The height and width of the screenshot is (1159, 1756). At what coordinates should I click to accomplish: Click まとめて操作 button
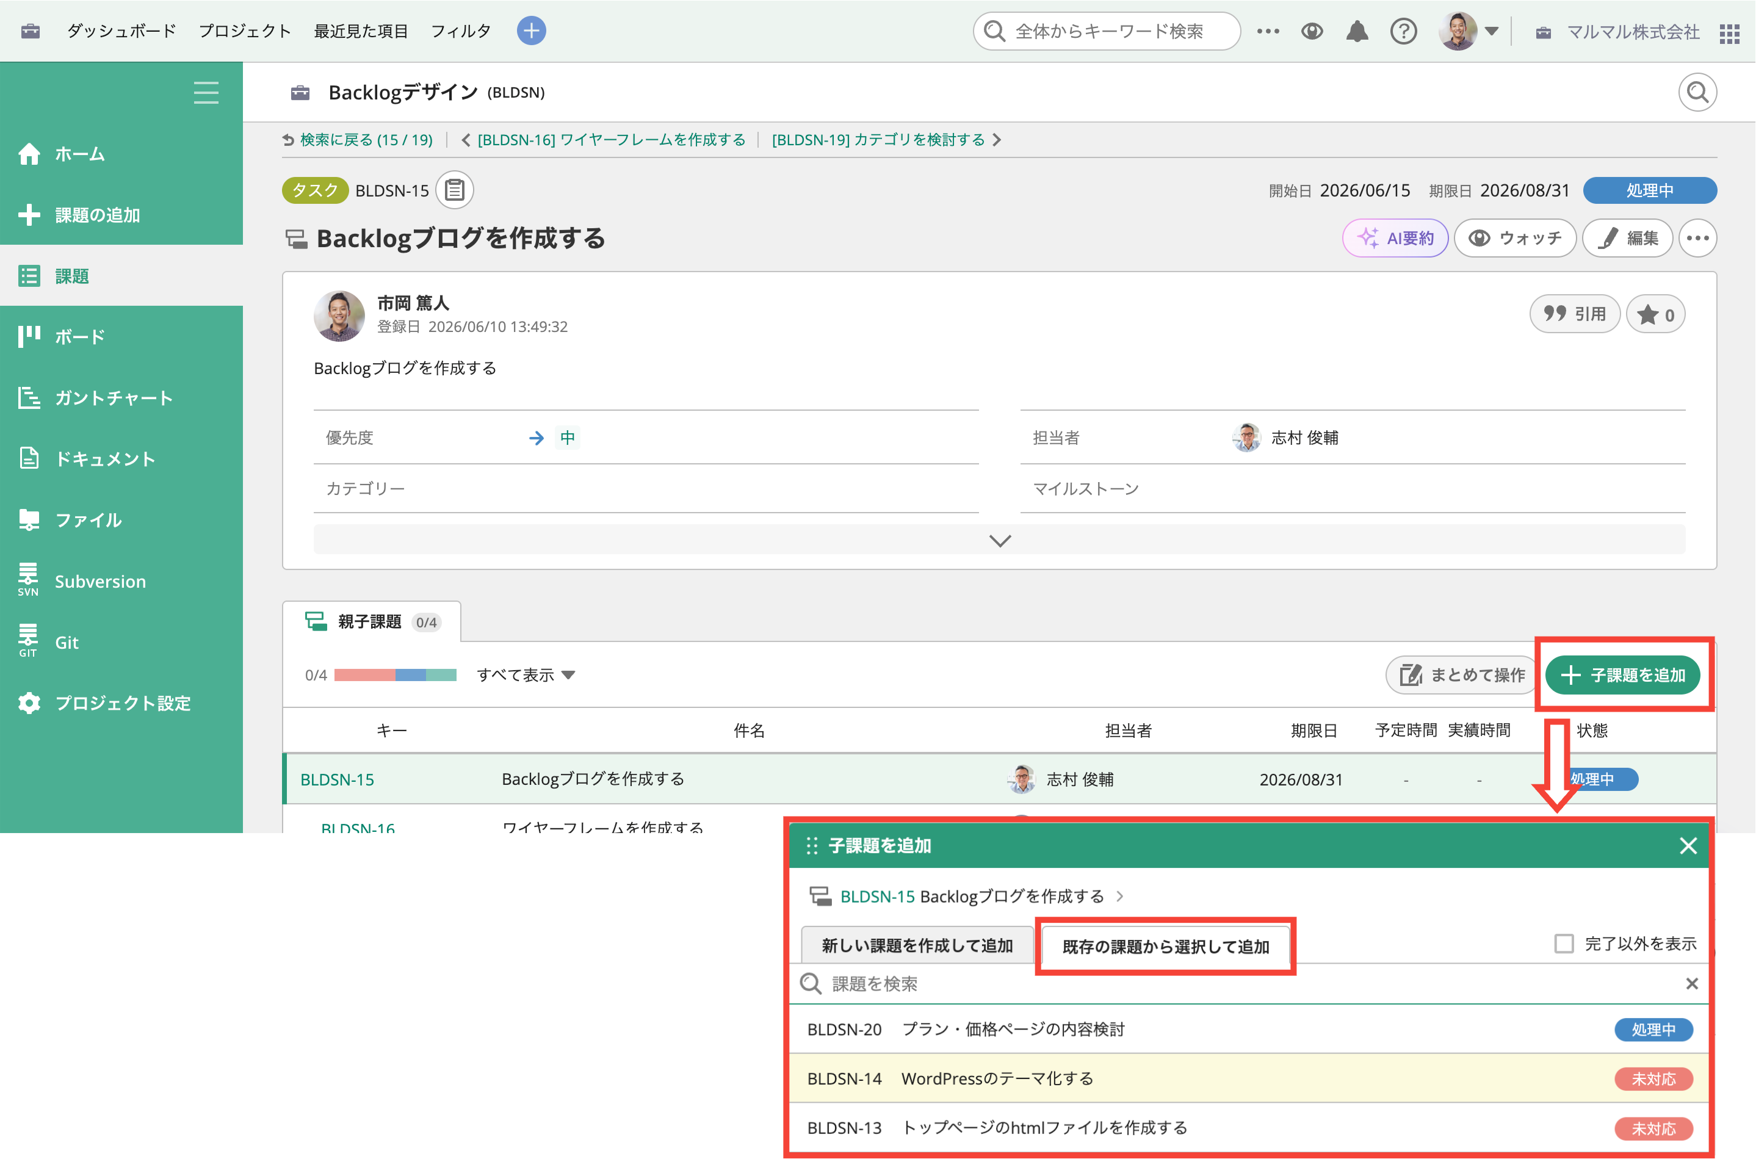tap(1462, 675)
